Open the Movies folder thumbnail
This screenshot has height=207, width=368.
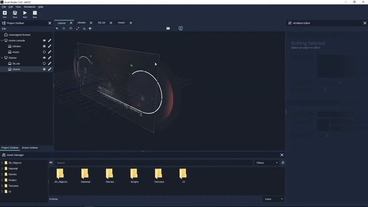[x=109, y=174]
